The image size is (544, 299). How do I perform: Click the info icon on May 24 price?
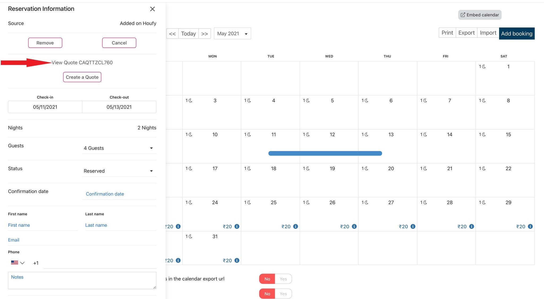[237, 226]
